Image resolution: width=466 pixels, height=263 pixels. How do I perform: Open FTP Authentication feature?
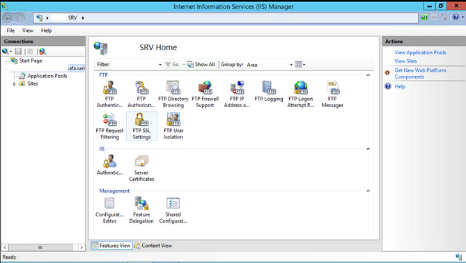(x=109, y=94)
